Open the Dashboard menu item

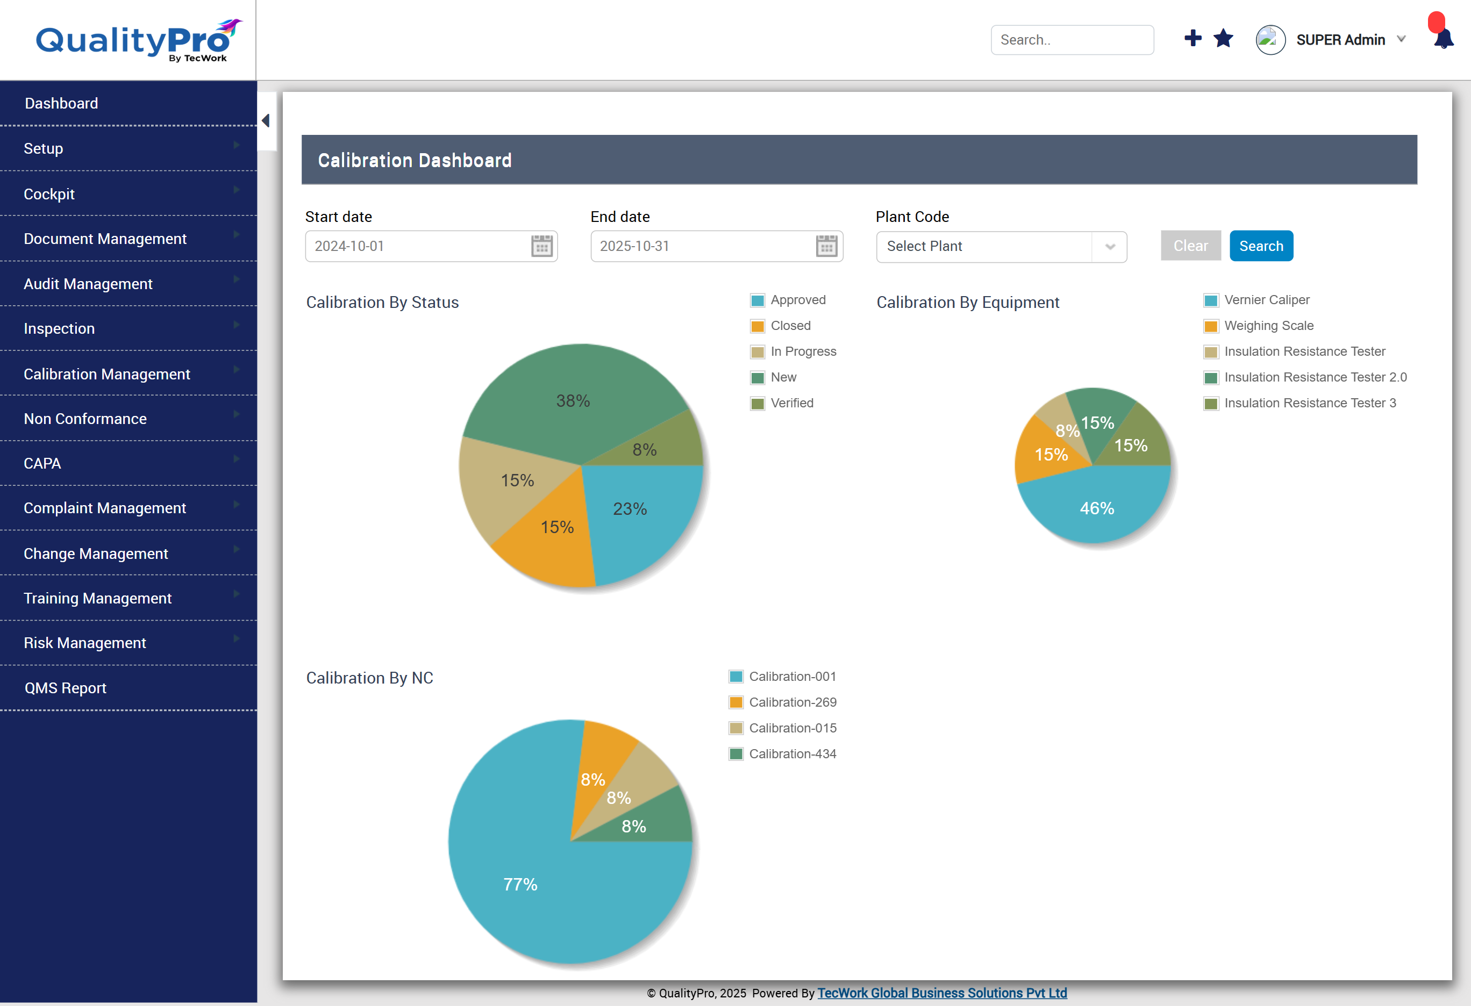coord(61,103)
